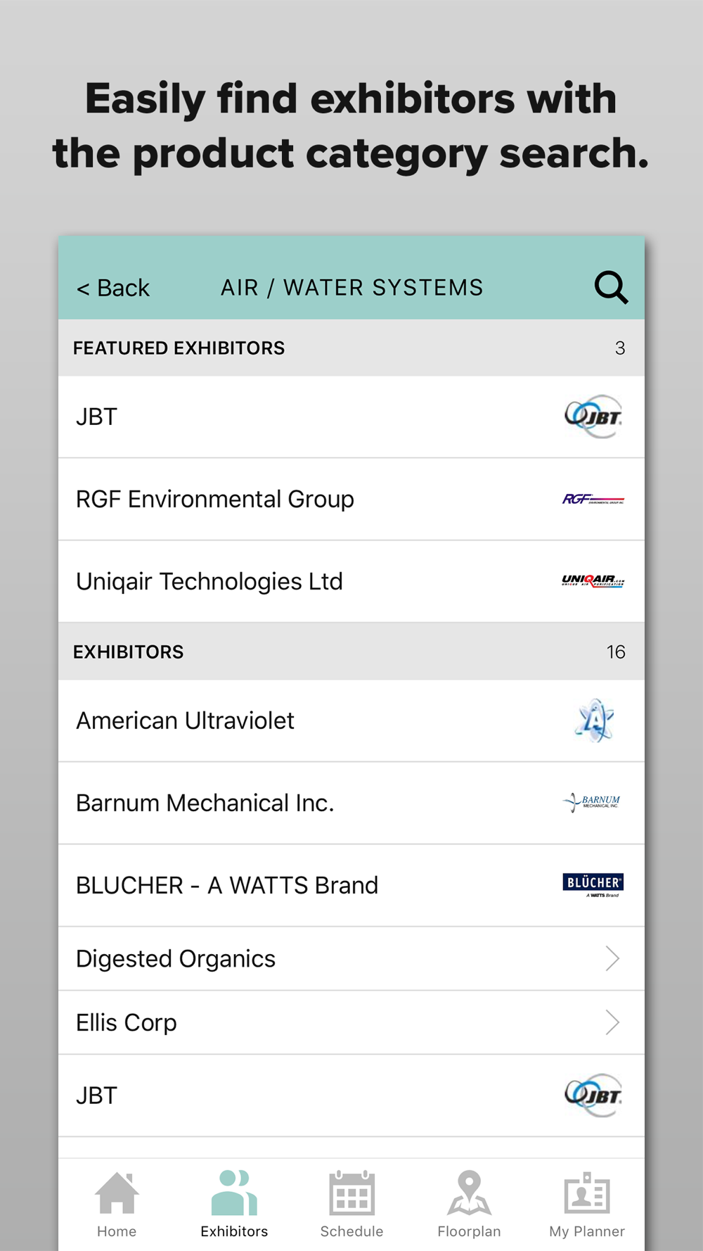Open BLUCHER - A WATTS Brand listing

click(x=351, y=886)
